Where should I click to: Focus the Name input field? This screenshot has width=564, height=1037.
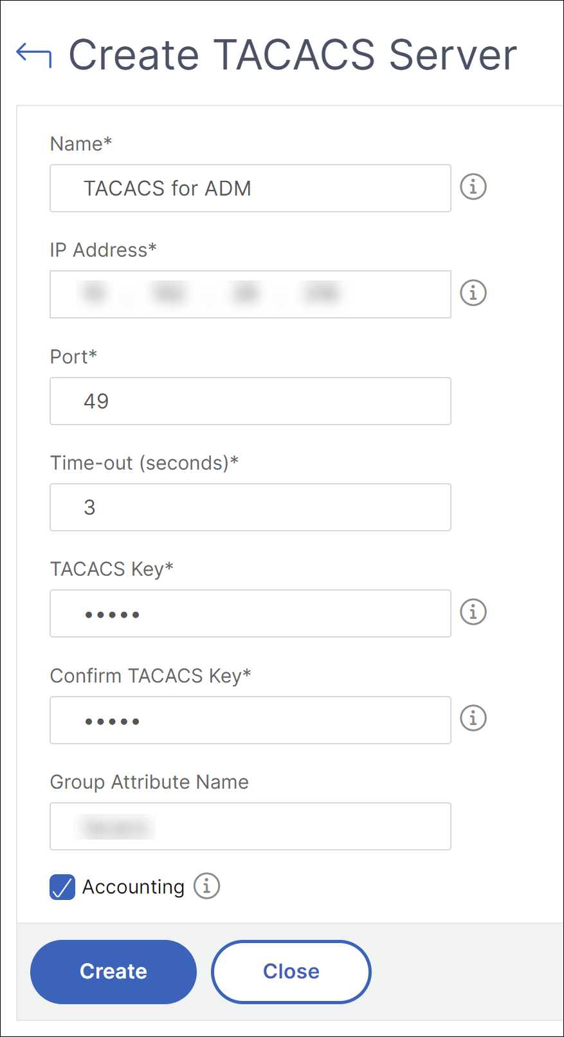tap(250, 188)
